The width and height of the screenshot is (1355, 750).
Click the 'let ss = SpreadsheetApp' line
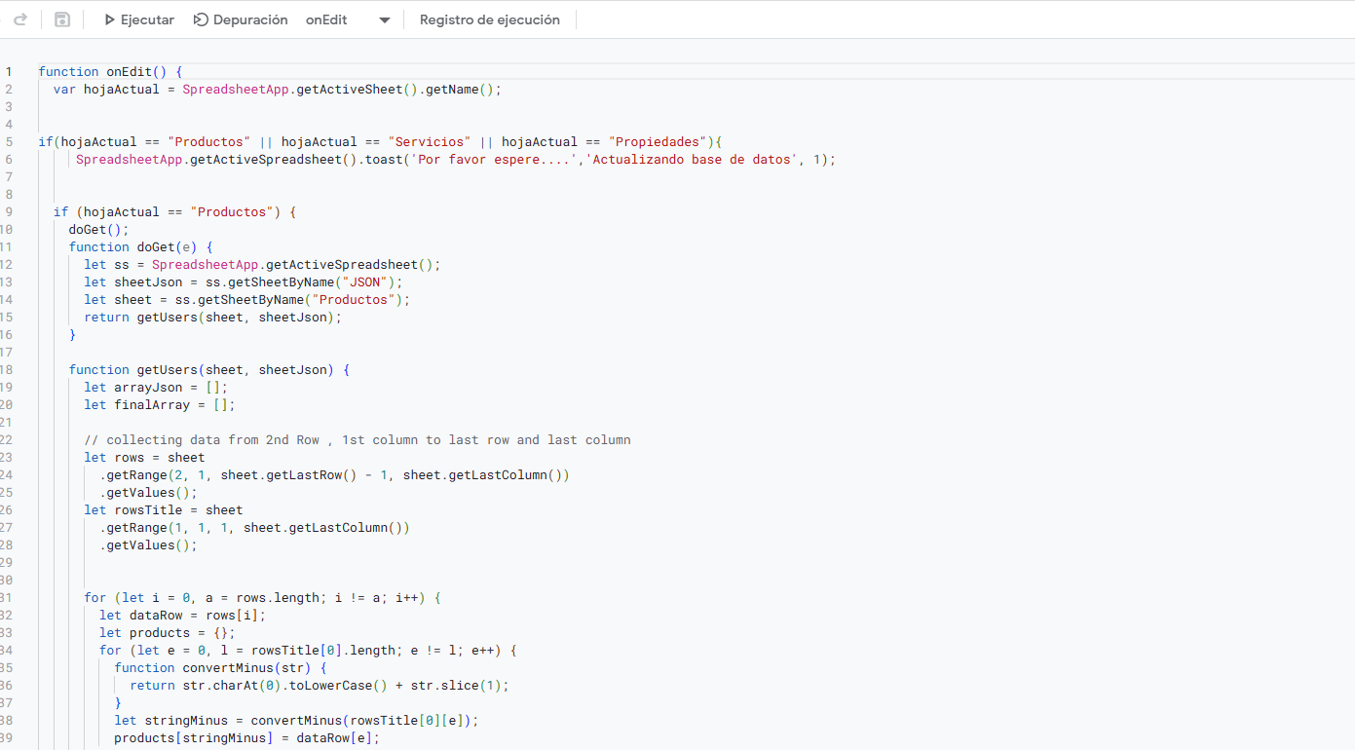(262, 265)
